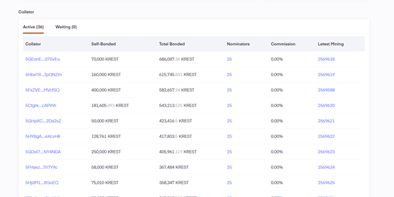Screen dimensions: 394x197
Task: Click the Total Bonded column header
Action: [x=172, y=44]
